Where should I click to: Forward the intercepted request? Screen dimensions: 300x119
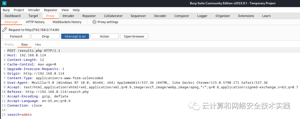16,36
